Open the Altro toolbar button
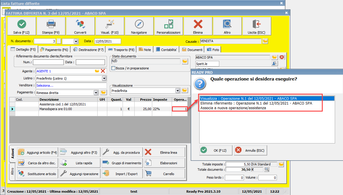 click(227, 26)
